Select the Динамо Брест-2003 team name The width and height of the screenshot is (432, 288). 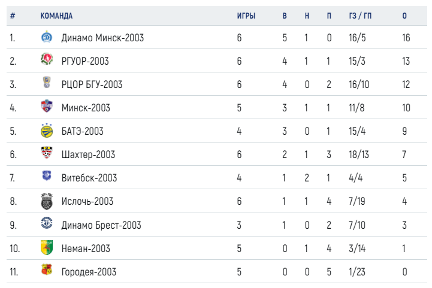pyautogui.click(x=101, y=225)
